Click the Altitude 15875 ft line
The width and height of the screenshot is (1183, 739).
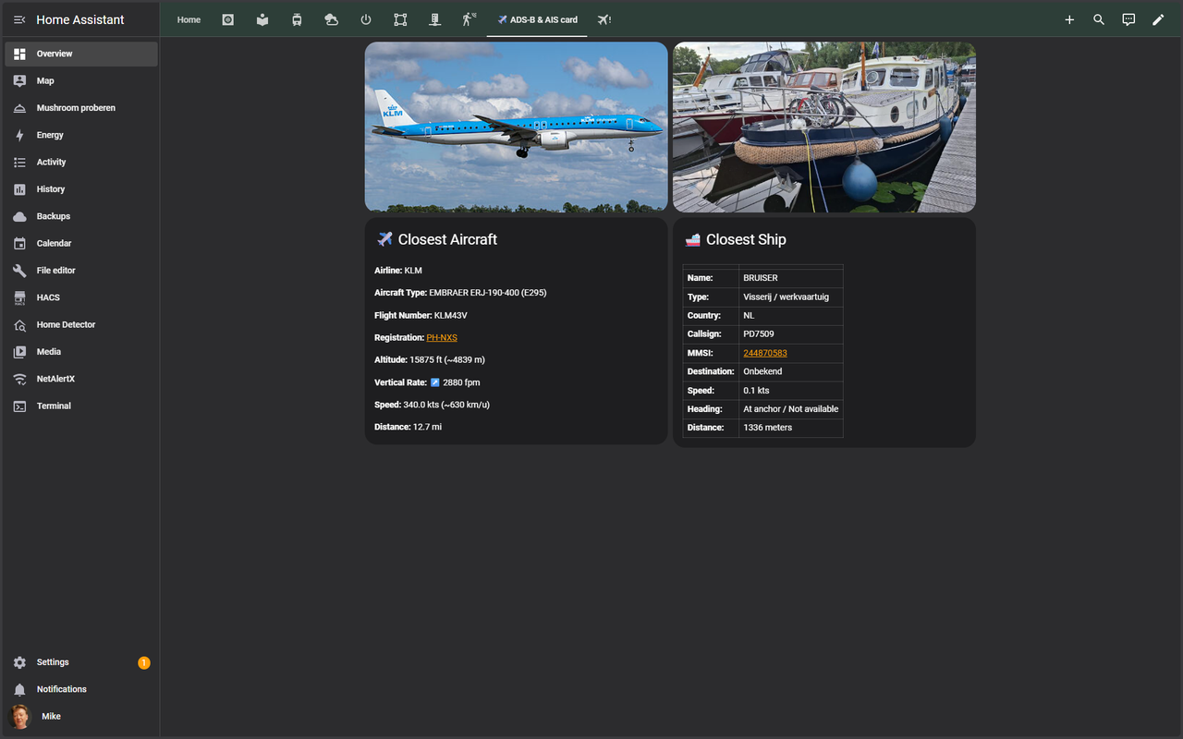click(430, 360)
